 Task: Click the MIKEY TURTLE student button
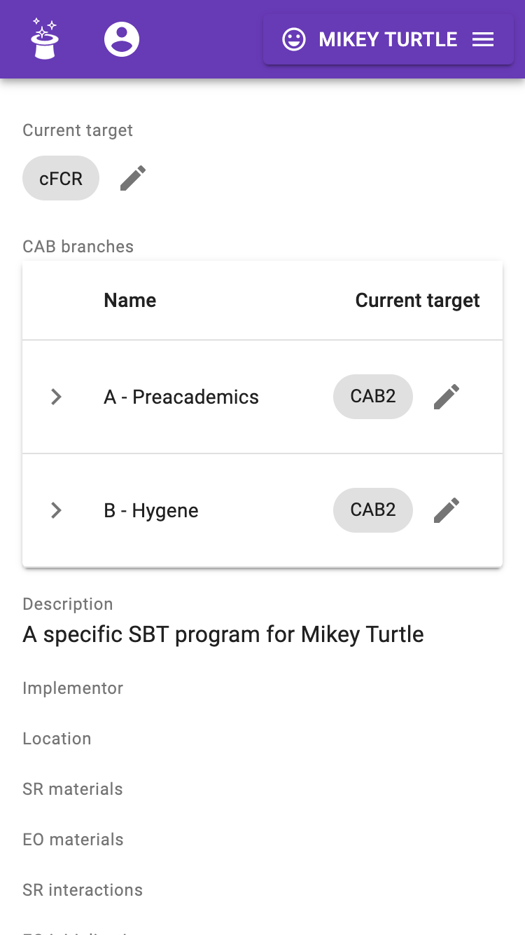tap(388, 39)
